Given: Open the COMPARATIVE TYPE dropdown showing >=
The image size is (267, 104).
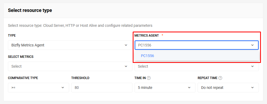Looking at the screenshot, I should tap(38, 88).
